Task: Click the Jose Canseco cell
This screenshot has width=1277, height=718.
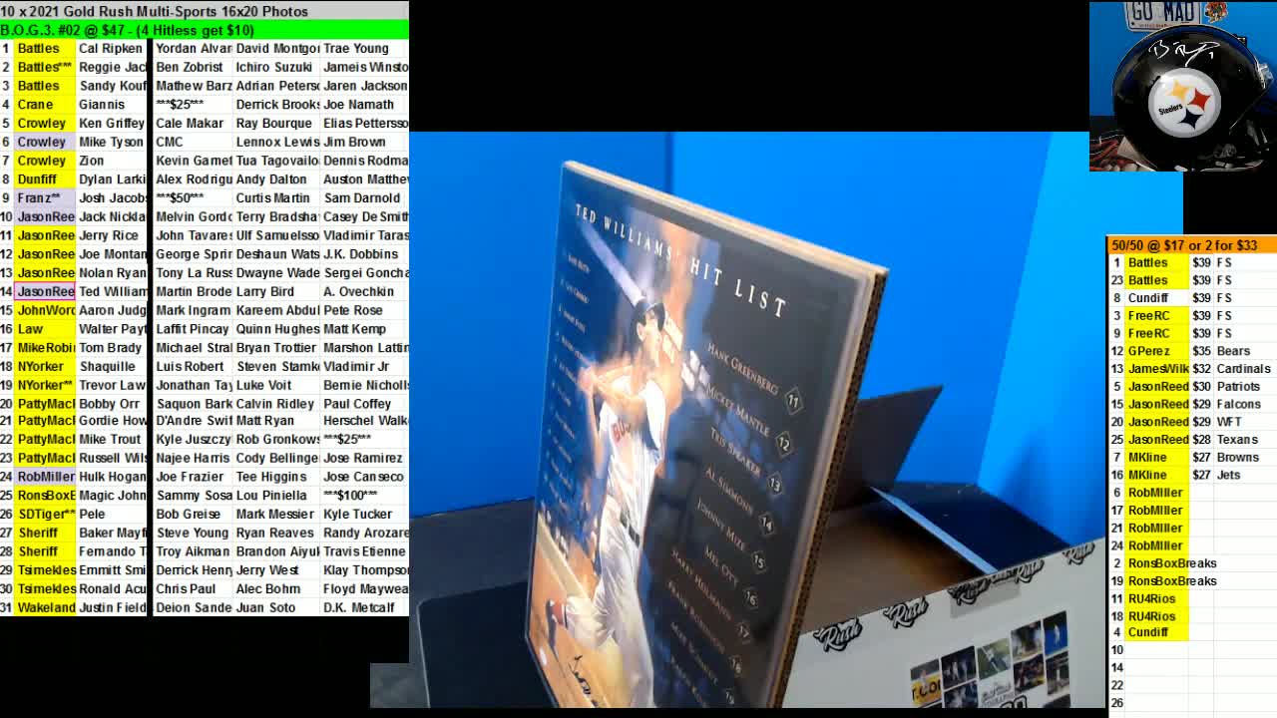Action: [364, 477]
